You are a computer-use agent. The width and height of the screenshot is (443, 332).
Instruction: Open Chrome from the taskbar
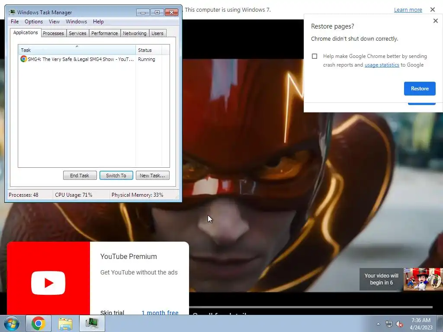click(x=39, y=323)
